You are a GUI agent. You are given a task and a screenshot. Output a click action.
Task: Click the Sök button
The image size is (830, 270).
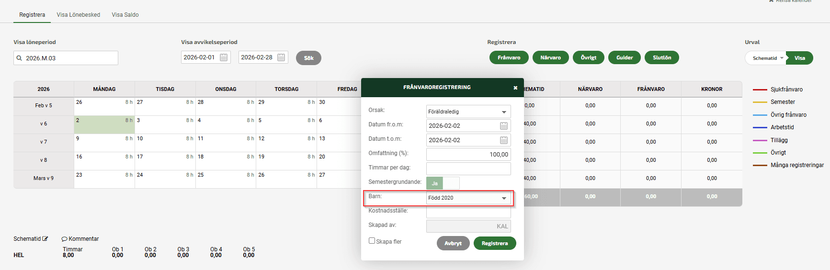click(308, 58)
